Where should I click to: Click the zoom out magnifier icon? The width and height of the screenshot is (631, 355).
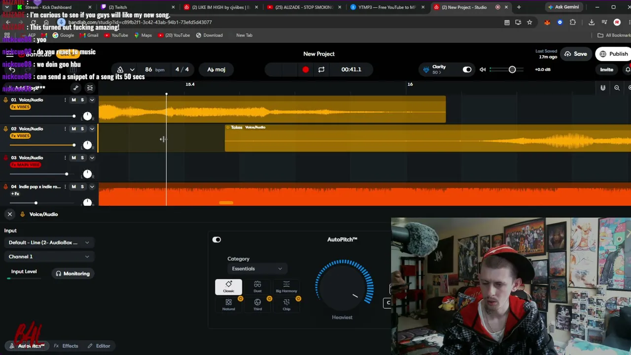[x=617, y=88]
